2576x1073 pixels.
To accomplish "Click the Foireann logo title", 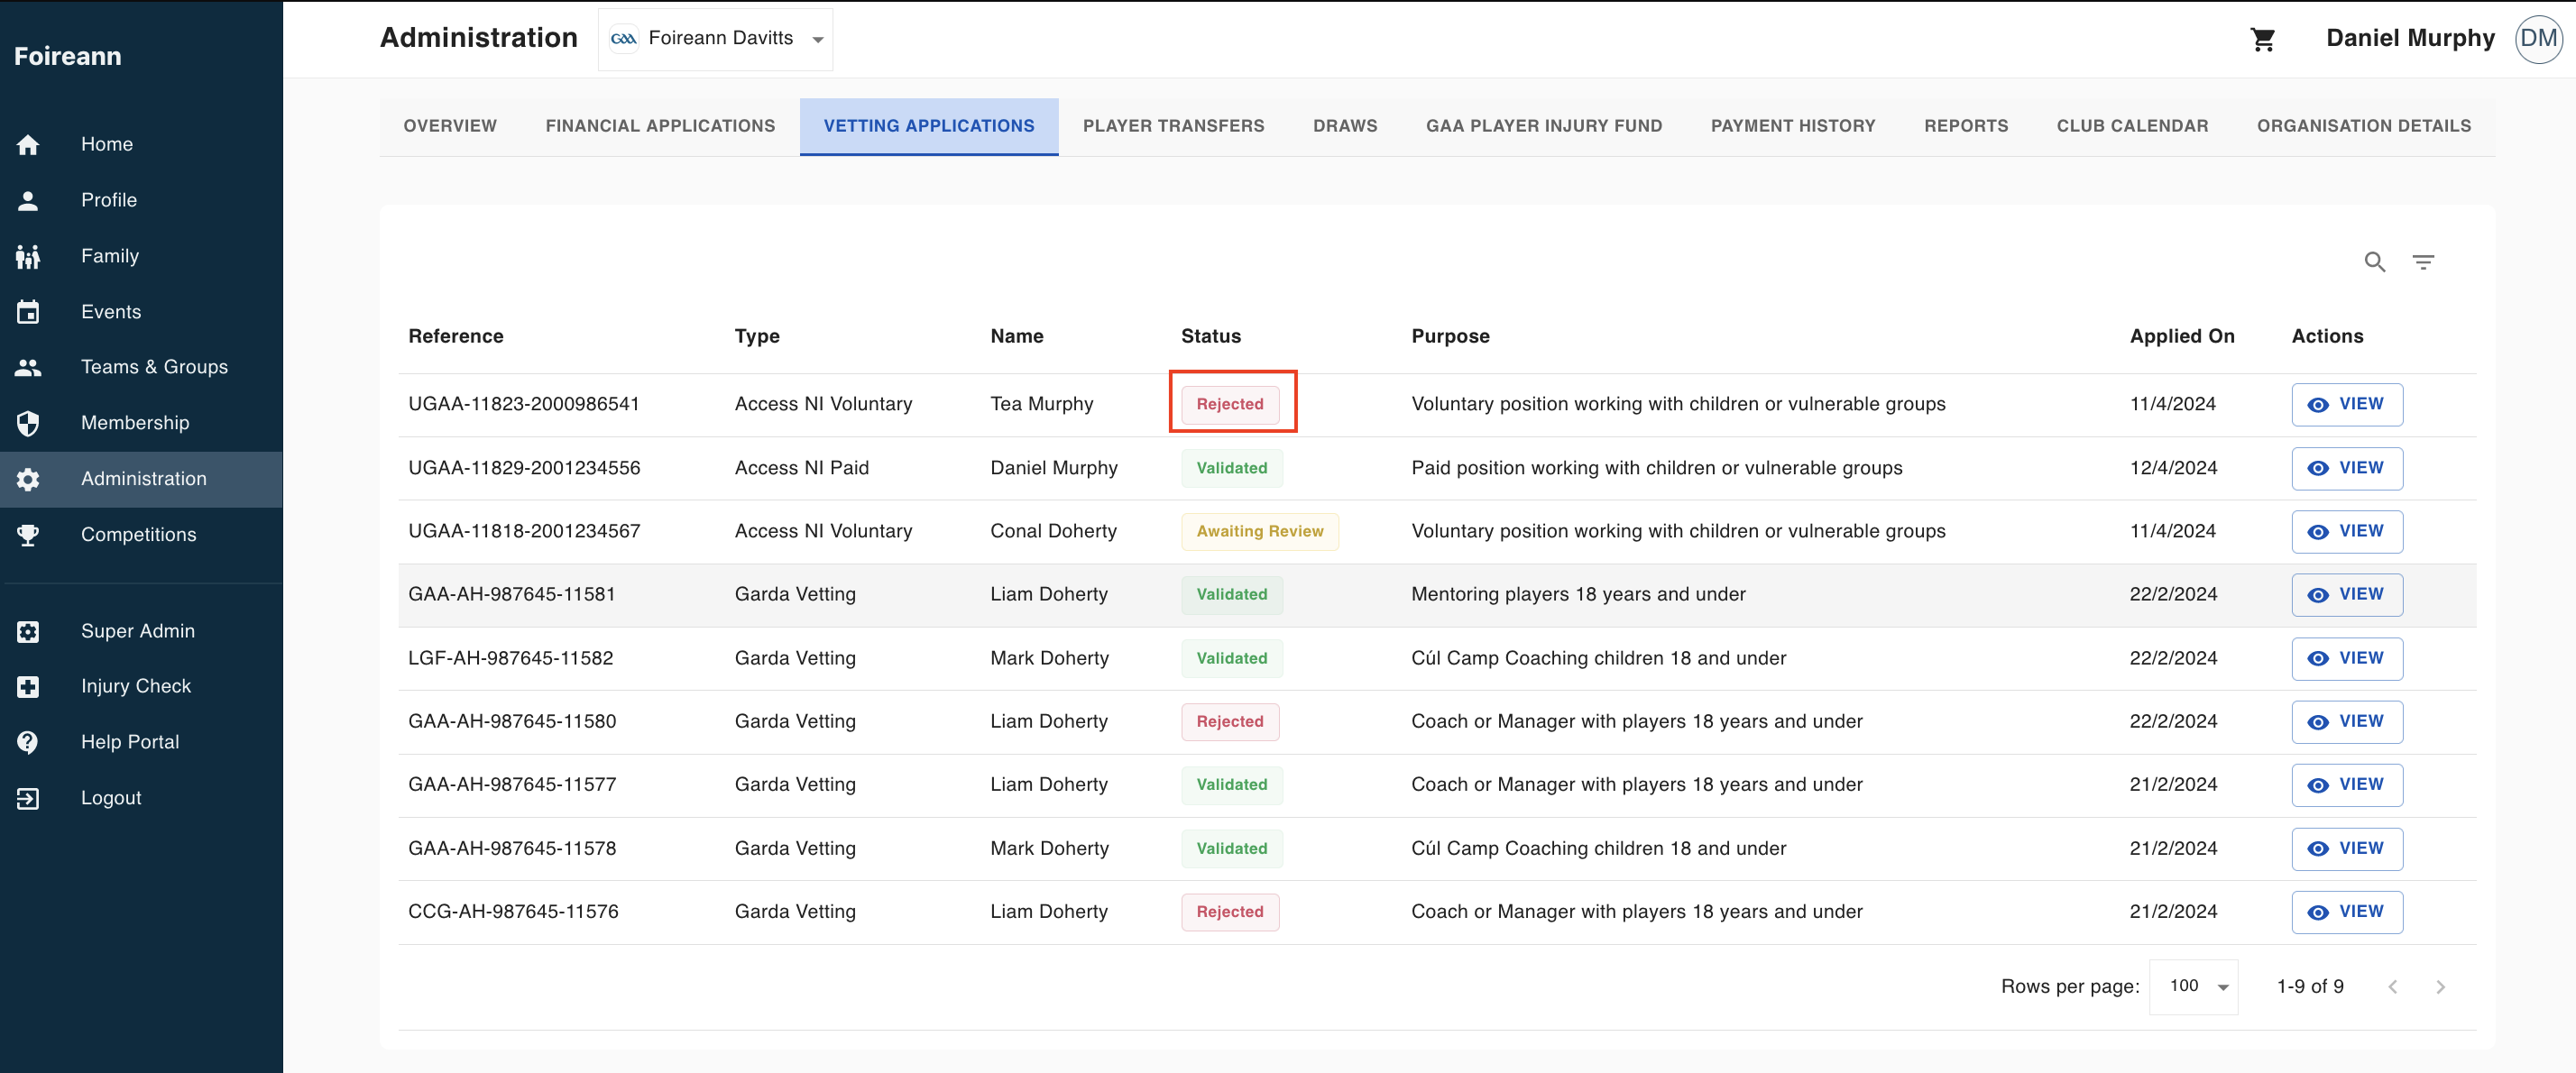I will tap(67, 56).
